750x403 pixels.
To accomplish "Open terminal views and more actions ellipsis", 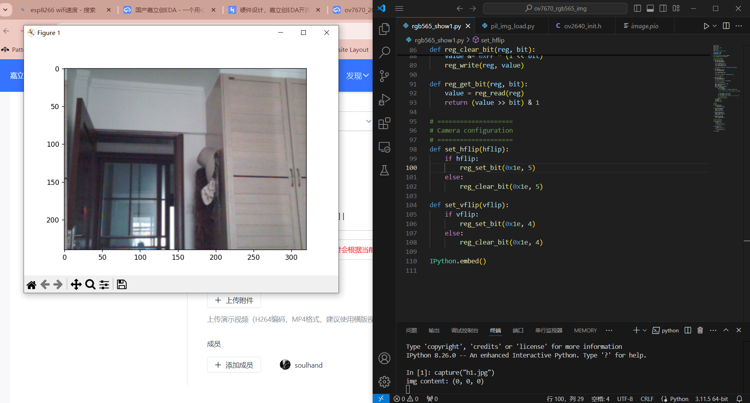I will pos(713,330).
